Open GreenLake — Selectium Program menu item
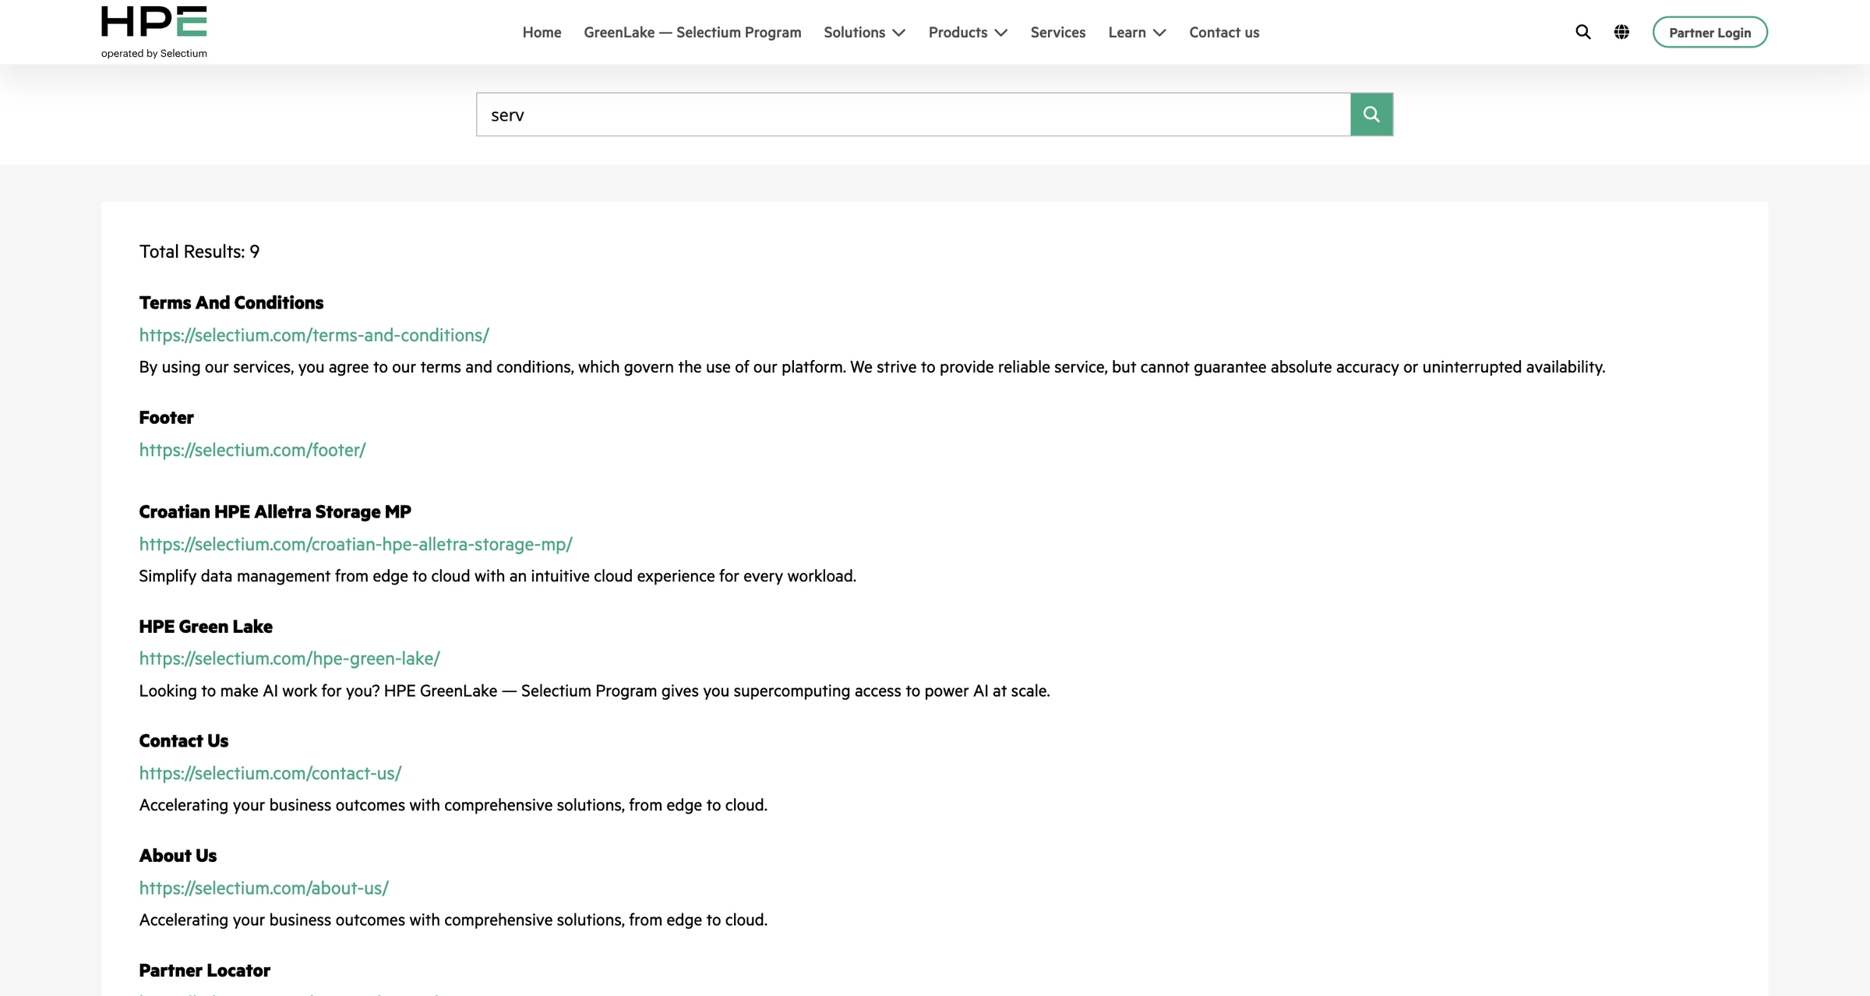The image size is (1870, 996). pyautogui.click(x=692, y=32)
